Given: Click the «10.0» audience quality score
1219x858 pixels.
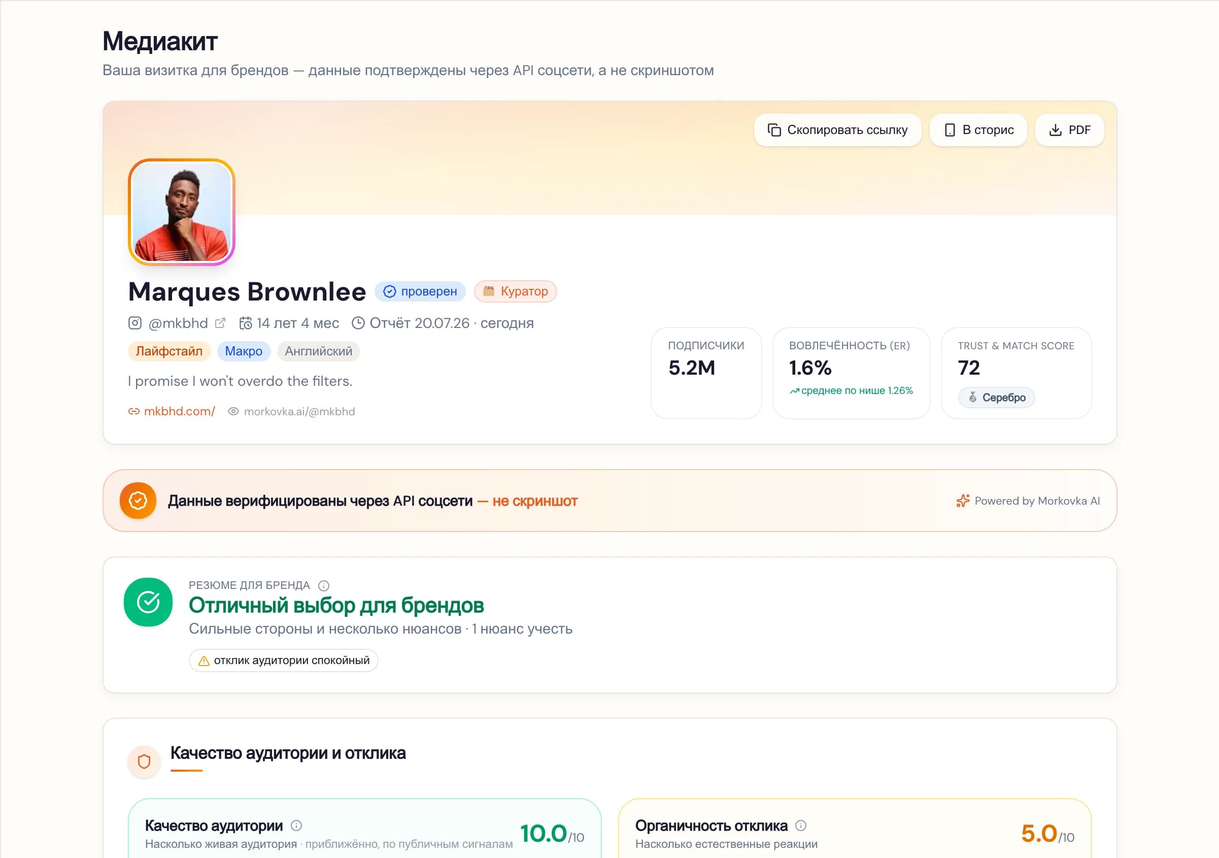Looking at the screenshot, I should 543,833.
